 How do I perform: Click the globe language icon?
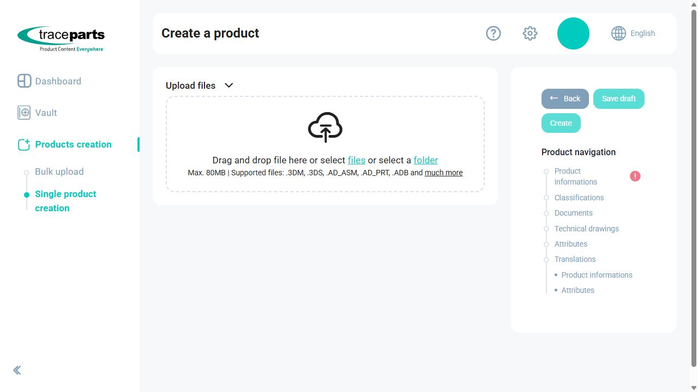[x=618, y=33]
